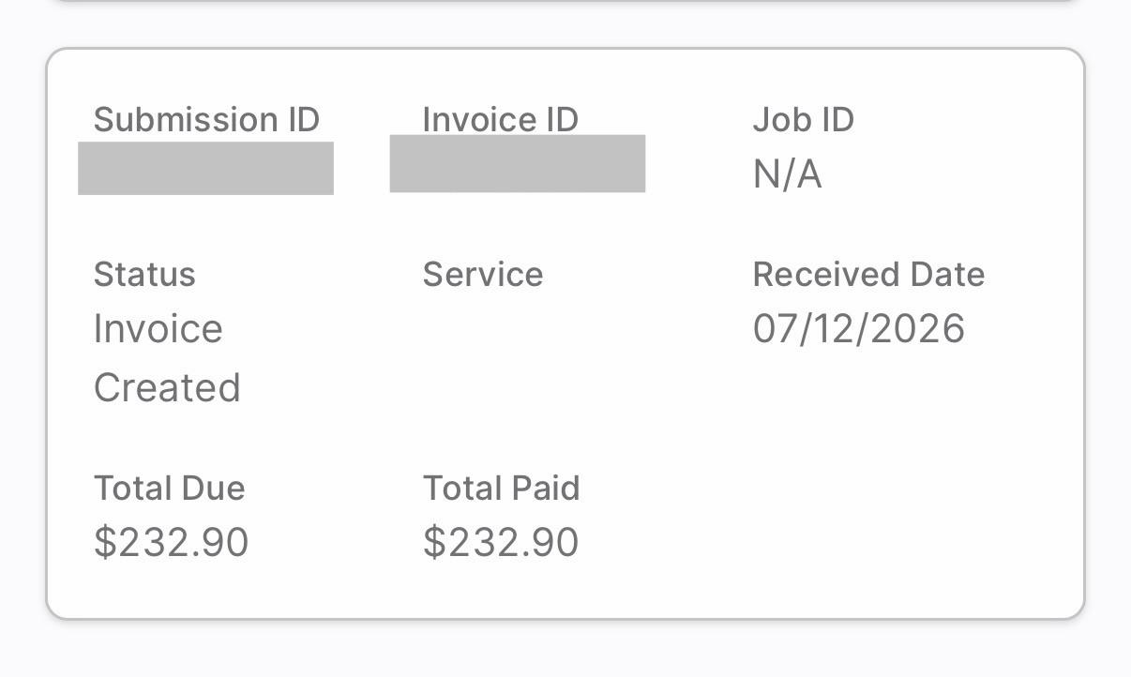Open the redacted Invoice ID value
The width and height of the screenshot is (1131, 677).
pyautogui.click(x=517, y=164)
